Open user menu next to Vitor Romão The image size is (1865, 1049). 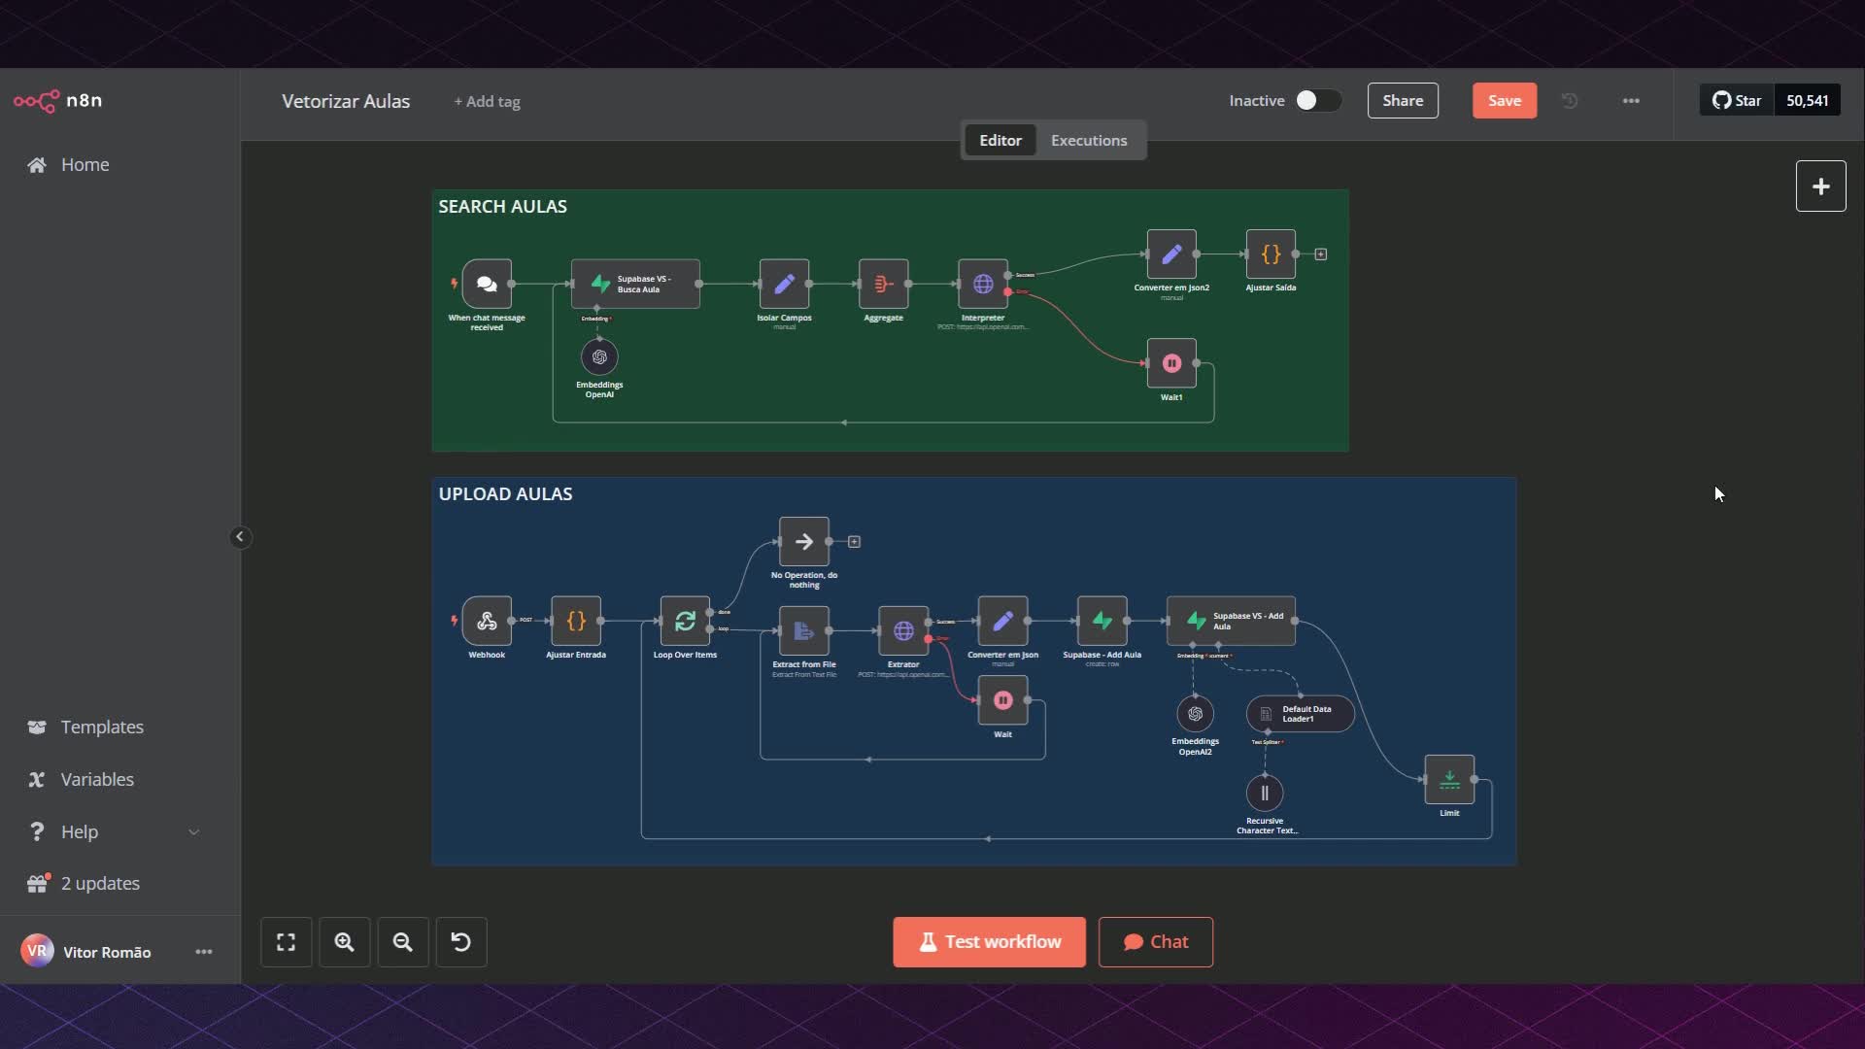click(203, 952)
